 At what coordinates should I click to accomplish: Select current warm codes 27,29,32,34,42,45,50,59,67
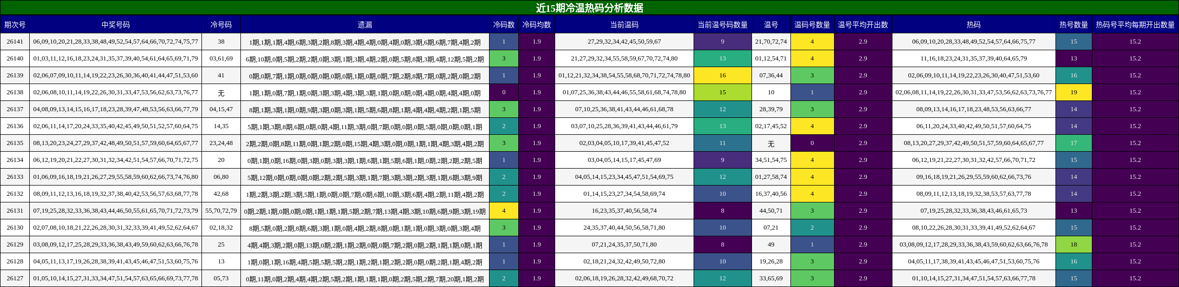point(624,42)
